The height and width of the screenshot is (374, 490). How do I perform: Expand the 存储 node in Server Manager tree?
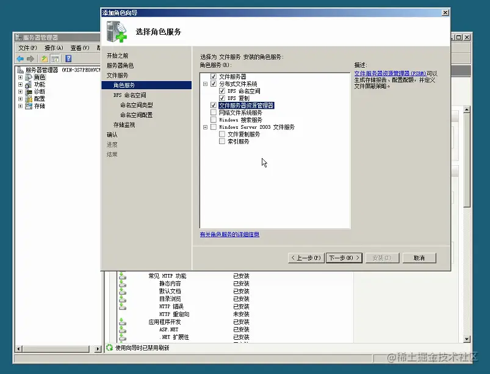tap(20, 106)
